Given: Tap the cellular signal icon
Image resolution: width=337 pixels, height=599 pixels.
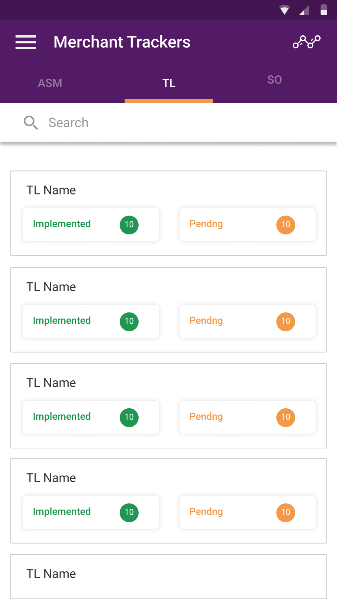Looking at the screenshot, I should tap(304, 10).
